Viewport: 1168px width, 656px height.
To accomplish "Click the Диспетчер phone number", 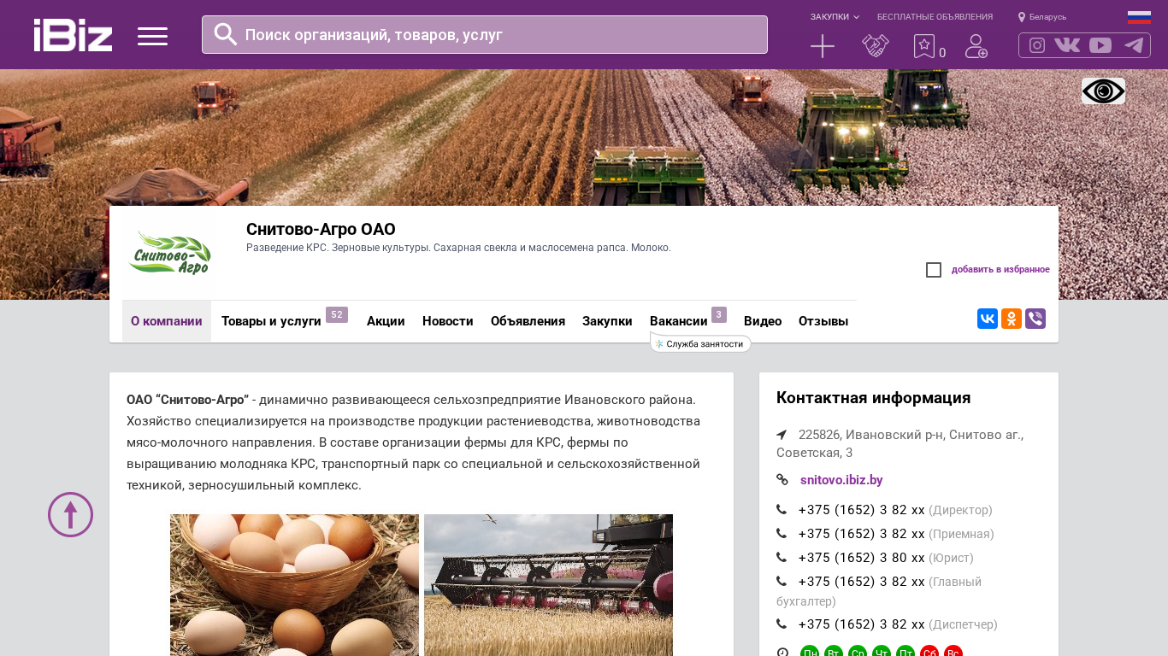I will point(861,624).
